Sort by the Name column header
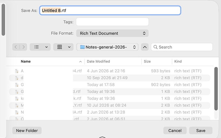 (26, 62)
